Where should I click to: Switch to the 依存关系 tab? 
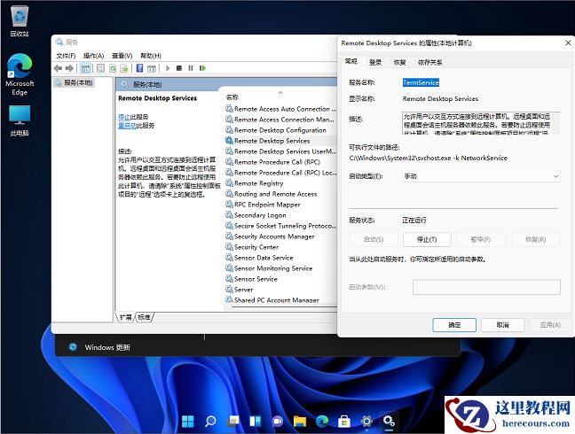tap(429, 62)
